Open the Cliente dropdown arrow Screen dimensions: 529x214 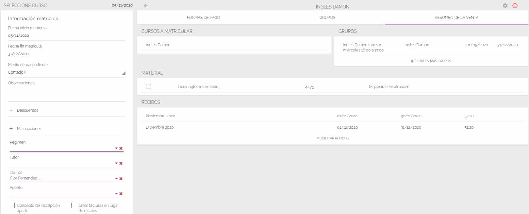116,178
